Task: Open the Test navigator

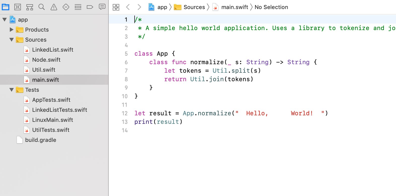Action: coord(66,7)
